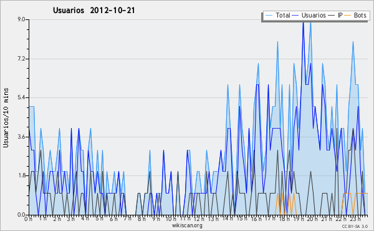Viewport: 374px width, 231px height.
Task: Click the '15 h' x-axis label
Action: pyautogui.click(x=242, y=219)
